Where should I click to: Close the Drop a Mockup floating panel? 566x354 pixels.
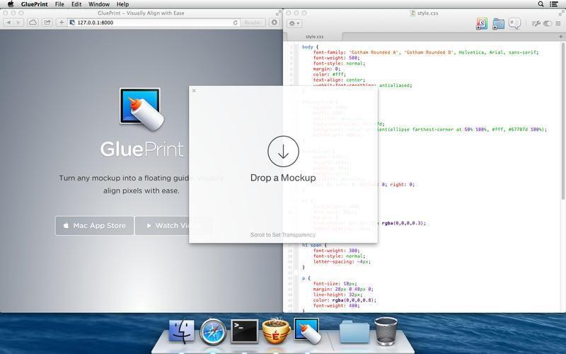click(194, 91)
